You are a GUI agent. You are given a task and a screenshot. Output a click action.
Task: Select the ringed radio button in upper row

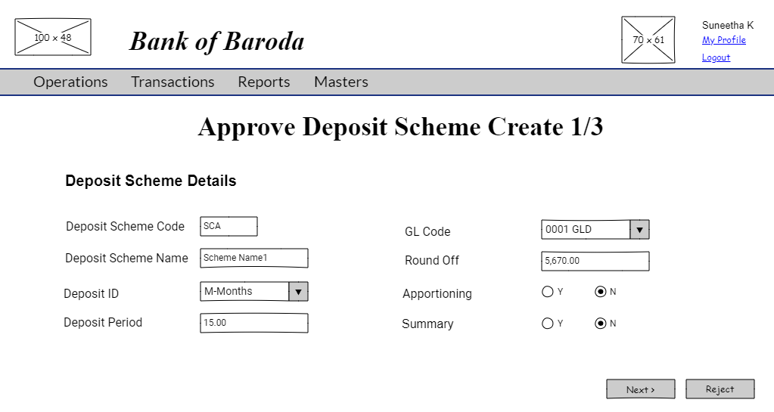[601, 292]
